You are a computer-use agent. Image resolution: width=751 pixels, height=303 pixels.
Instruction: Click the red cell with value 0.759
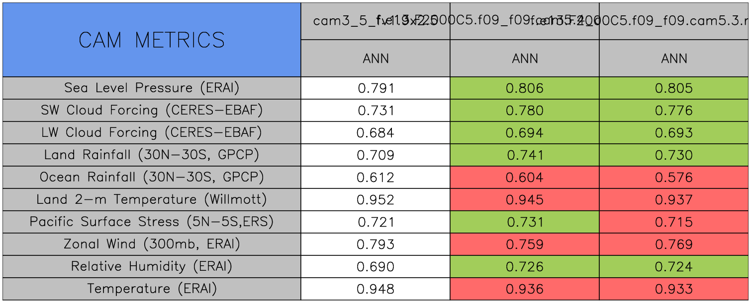pyautogui.click(x=525, y=244)
